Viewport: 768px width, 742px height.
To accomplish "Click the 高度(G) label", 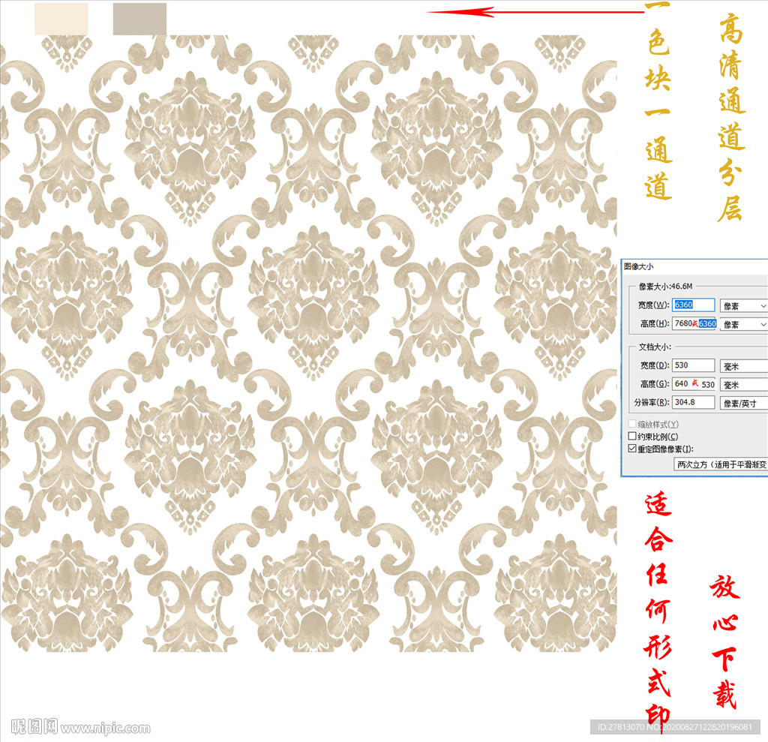I will [655, 384].
